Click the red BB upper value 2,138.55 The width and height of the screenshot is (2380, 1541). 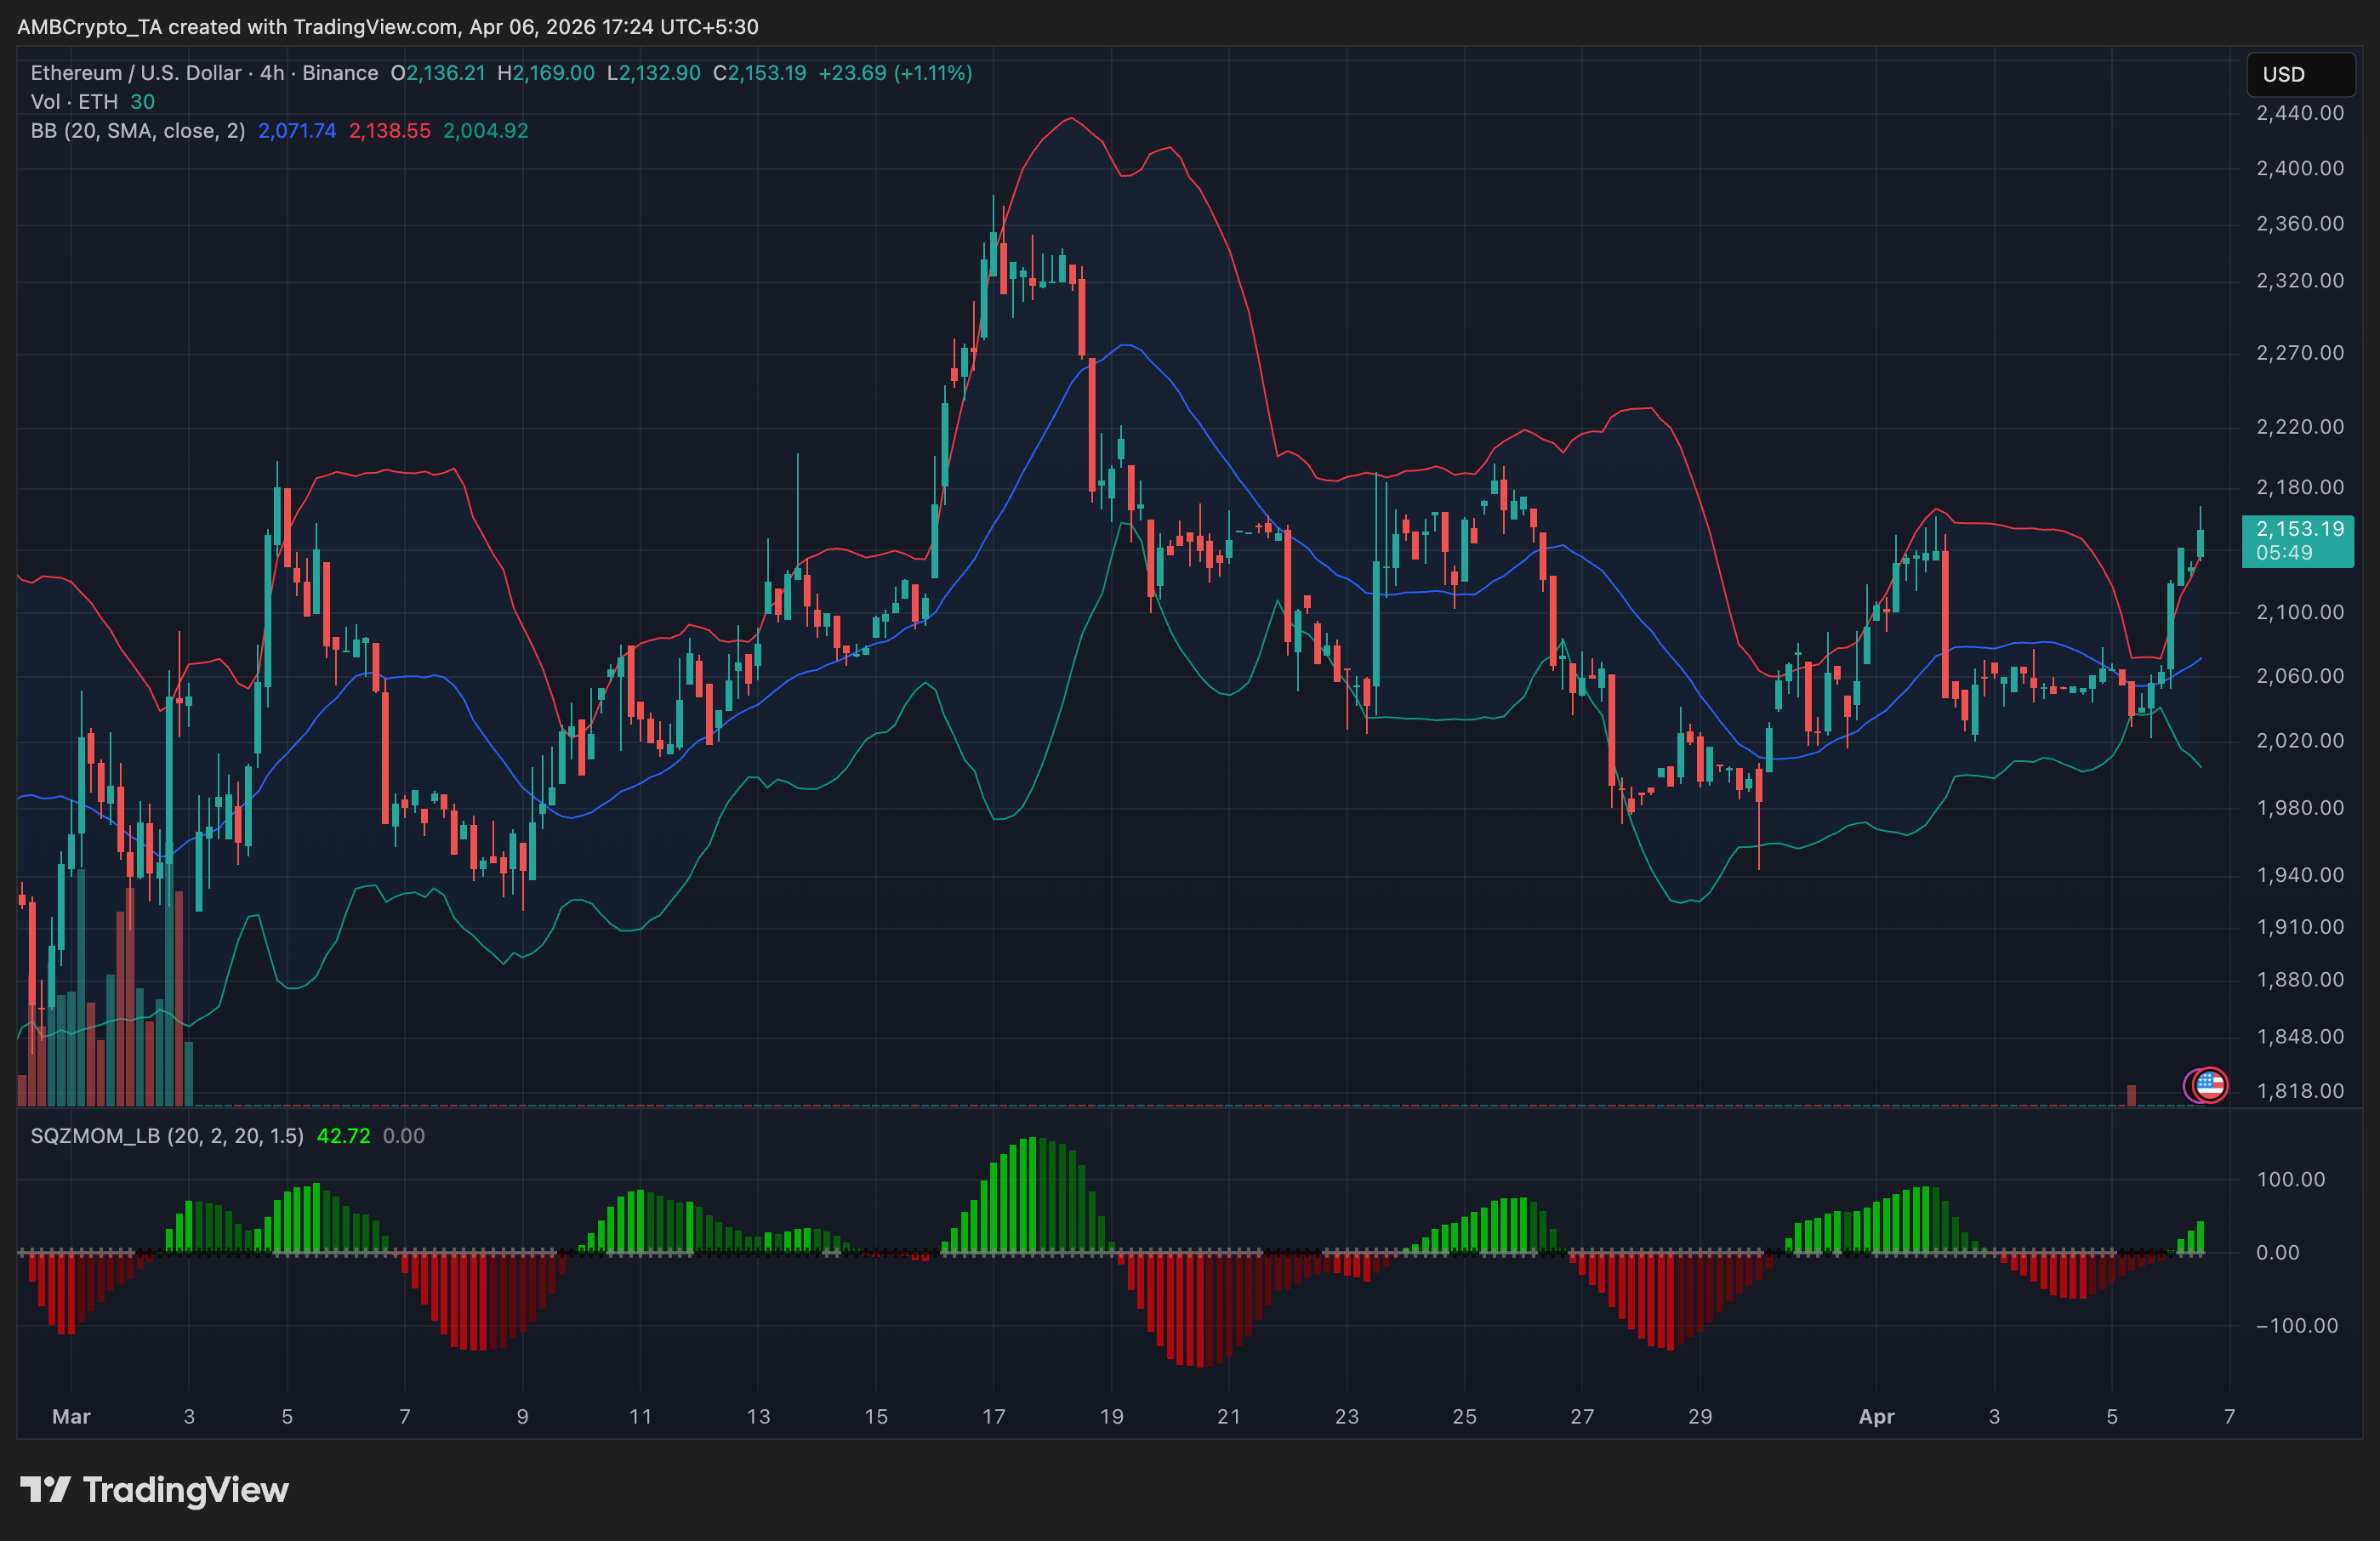pyautogui.click(x=389, y=131)
